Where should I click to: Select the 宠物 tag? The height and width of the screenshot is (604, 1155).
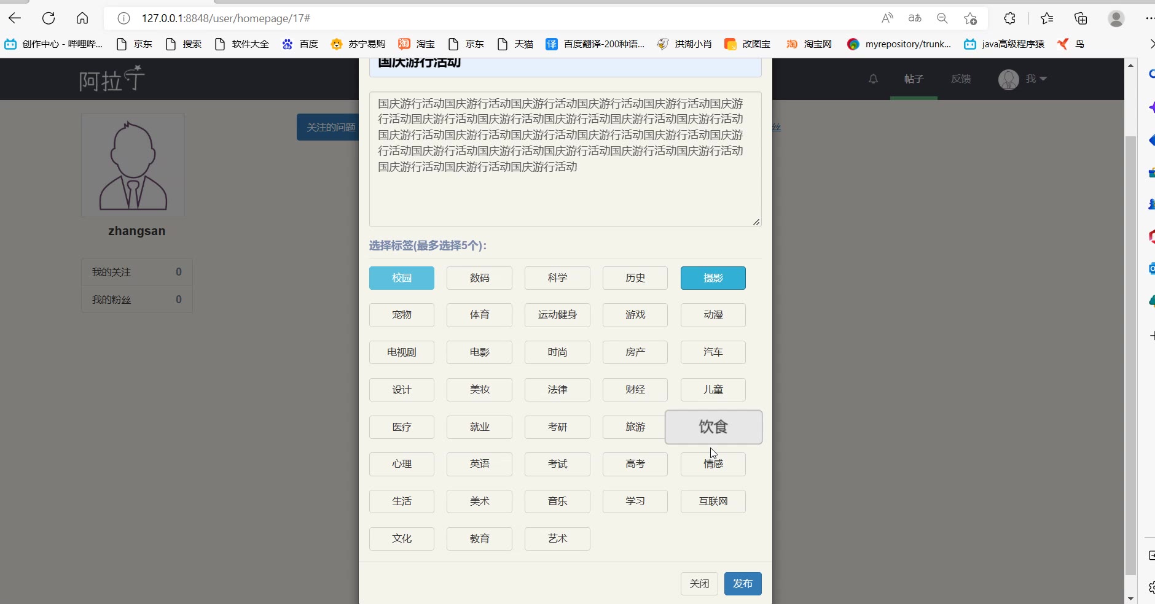coord(402,315)
